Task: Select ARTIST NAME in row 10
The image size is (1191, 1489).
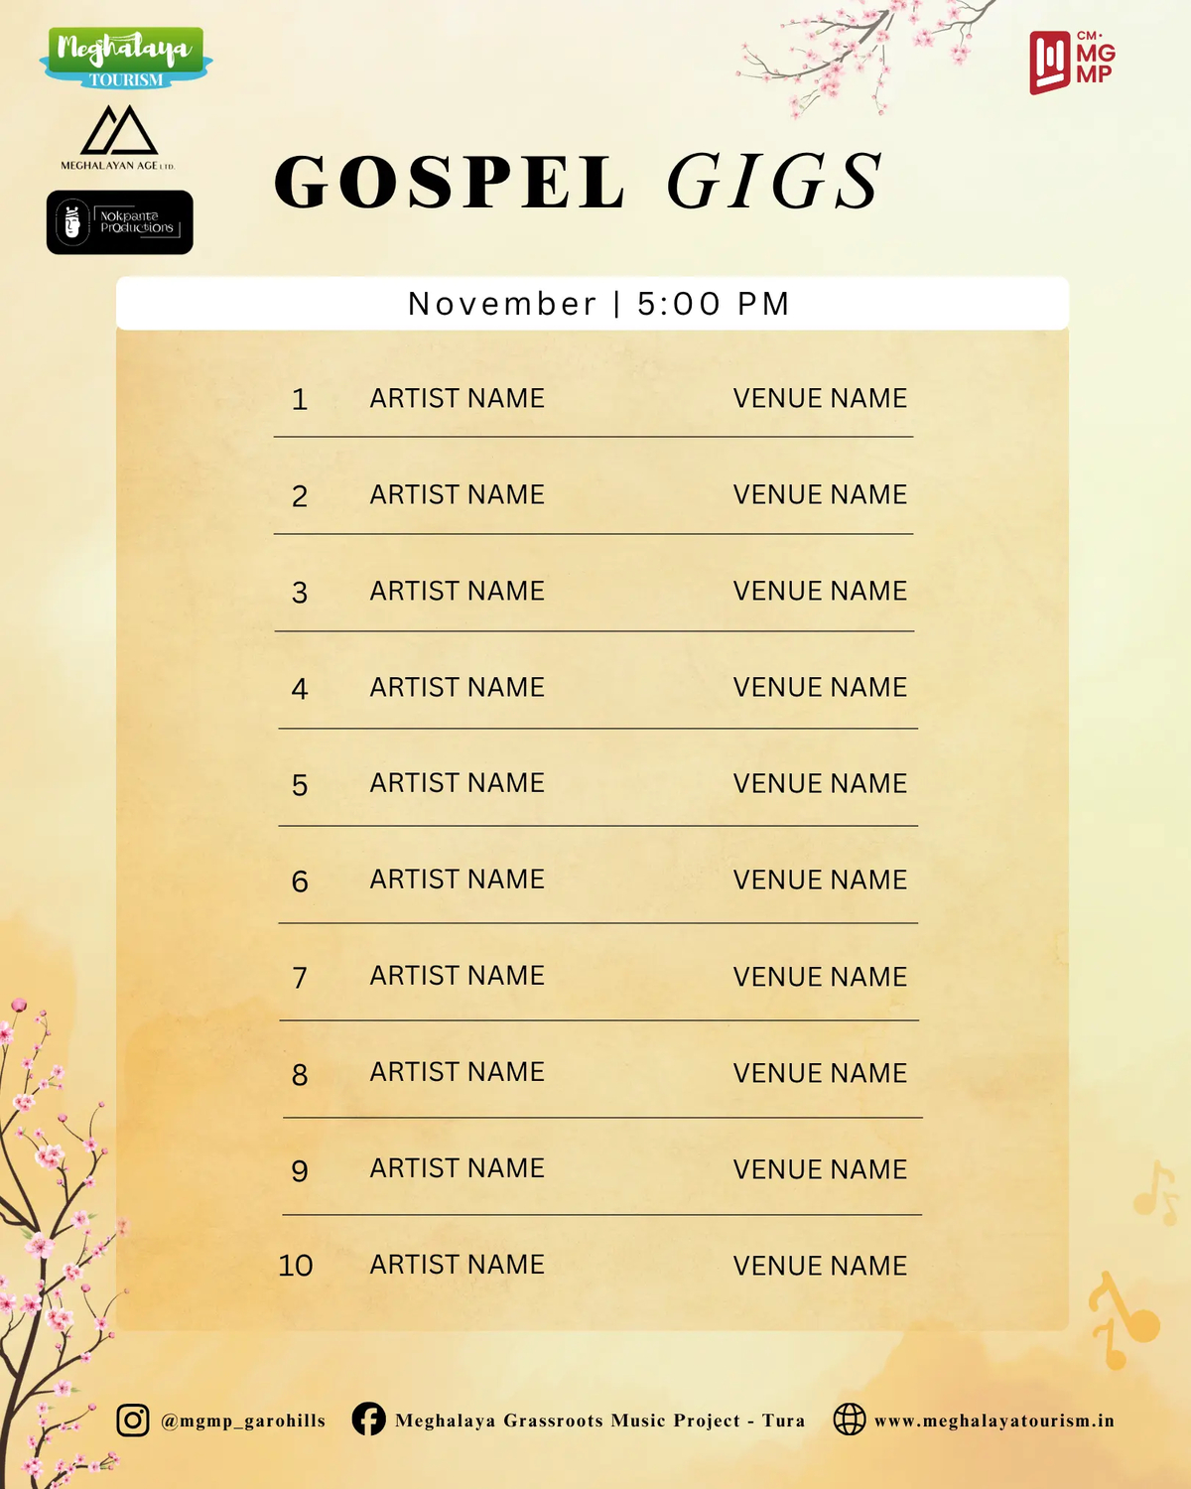Action: click(457, 1265)
